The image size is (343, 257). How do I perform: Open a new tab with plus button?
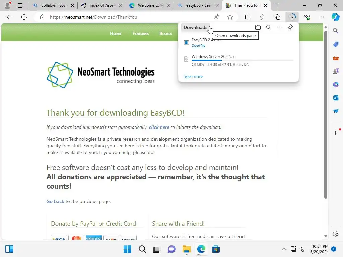[278, 5]
